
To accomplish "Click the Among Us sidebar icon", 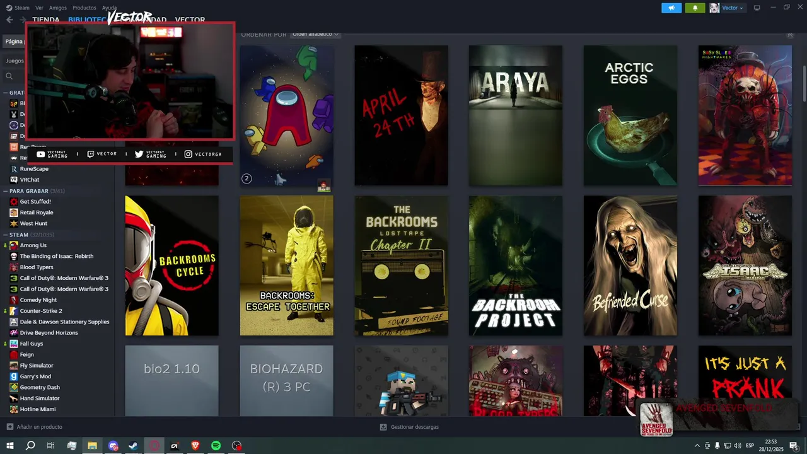I will (14, 245).
